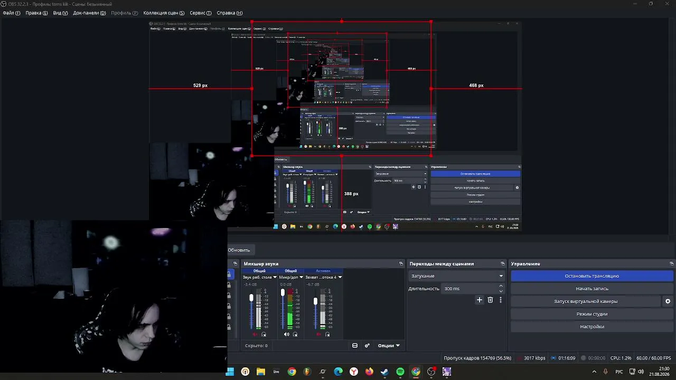This screenshot has width=676, height=380.
Task: Open the Вид menu
Action: click(x=61, y=13)
